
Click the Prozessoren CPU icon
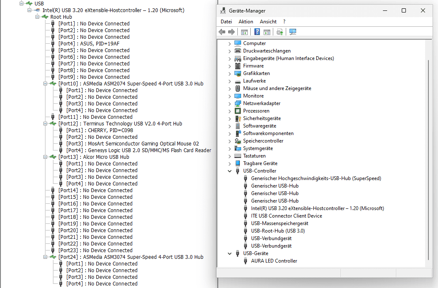tap(238, 111)
